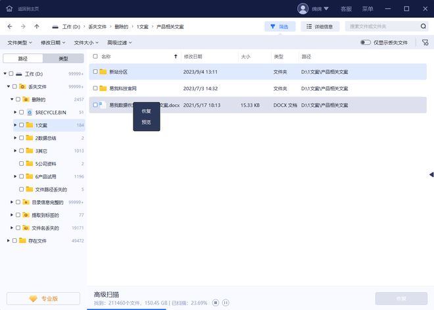Open the 文件大小 filter dropdown
Screen dimensions: 434x310
pos(86,43)
